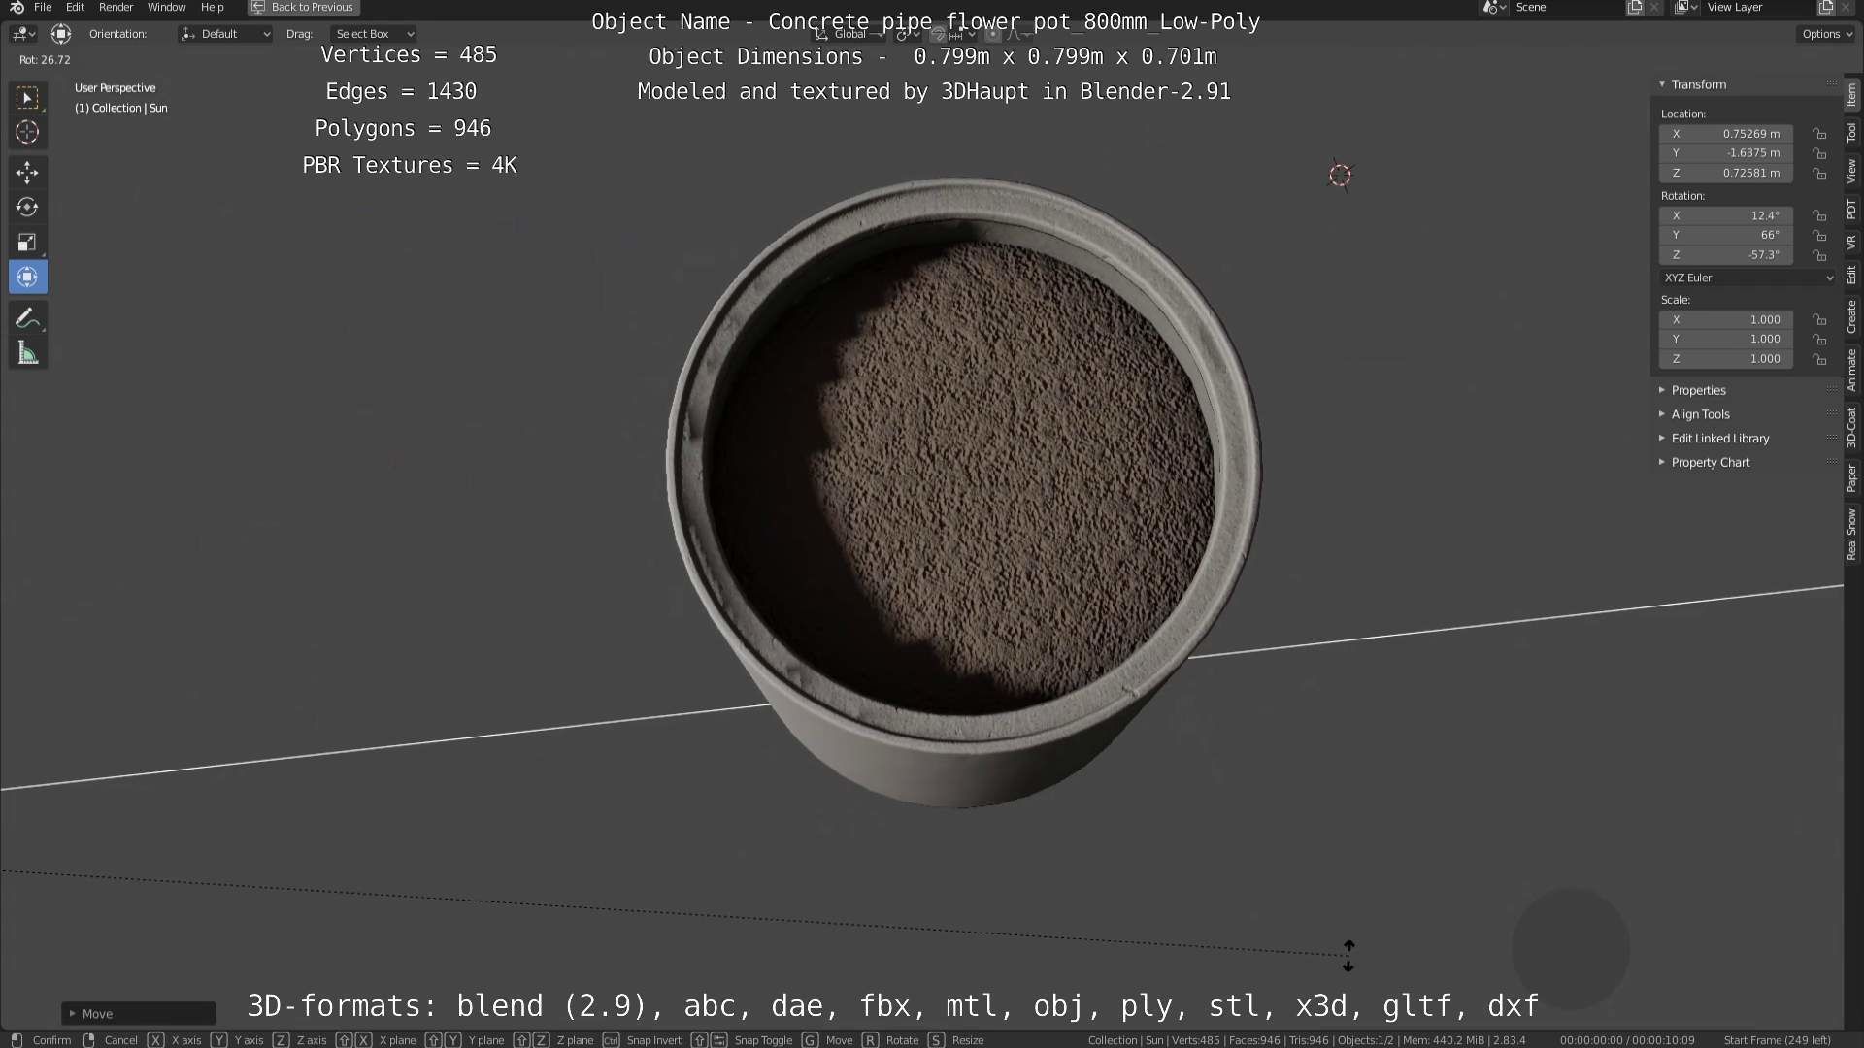Select the Measure tool

(27, 353)
